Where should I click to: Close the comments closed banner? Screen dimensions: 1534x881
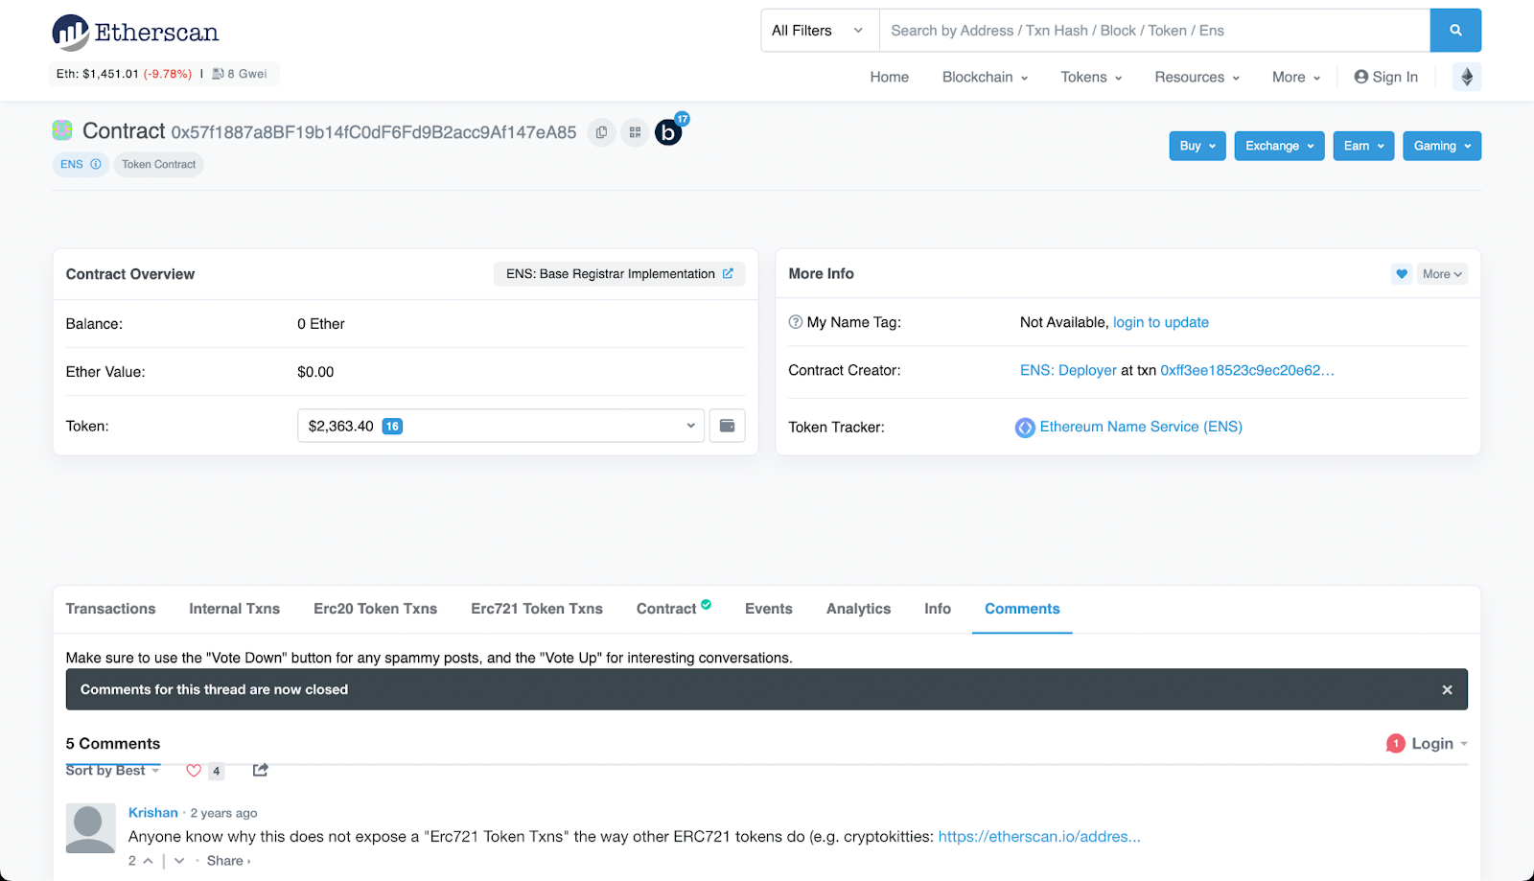pyautogui.click(x=1447, y=690)
